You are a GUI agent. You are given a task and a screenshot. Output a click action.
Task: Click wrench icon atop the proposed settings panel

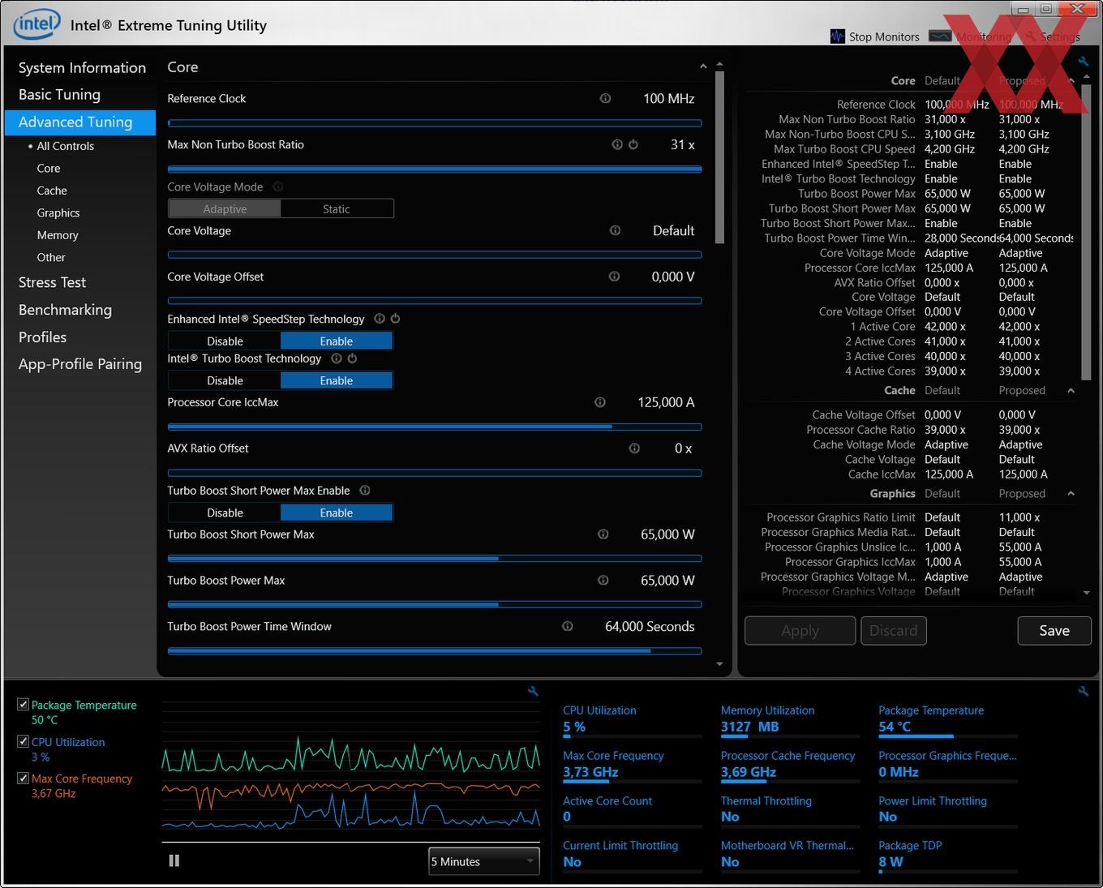1084,62
